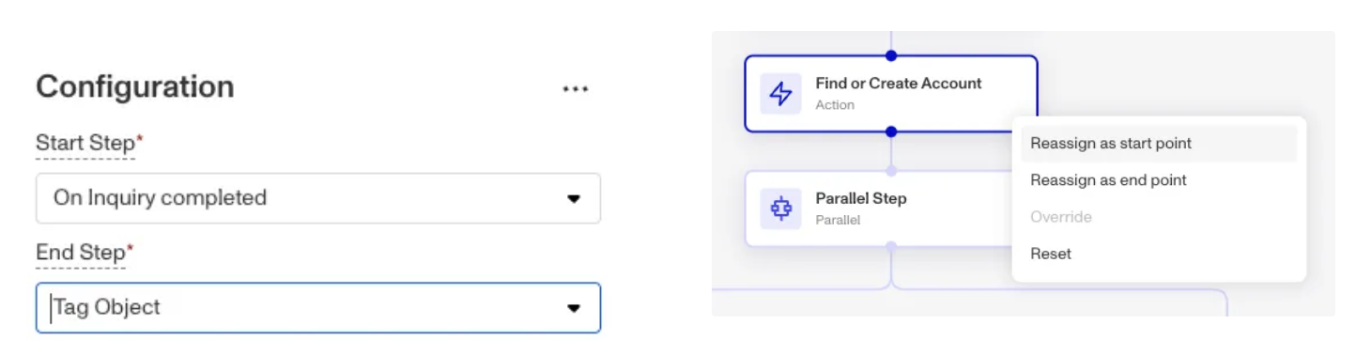Image resolution: width=1371 pixels, height=355 pixels.
Task: Click the lightning Action icon
Action: coord(780,93)
